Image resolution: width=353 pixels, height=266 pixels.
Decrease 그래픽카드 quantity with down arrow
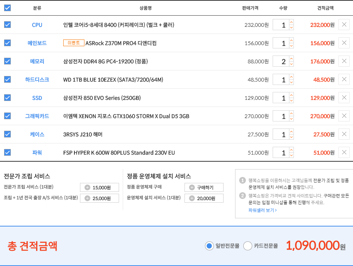(x=291, y=119)
